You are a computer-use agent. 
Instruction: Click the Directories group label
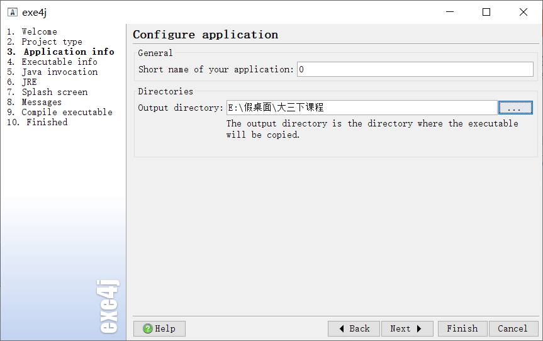coord(165,91)
